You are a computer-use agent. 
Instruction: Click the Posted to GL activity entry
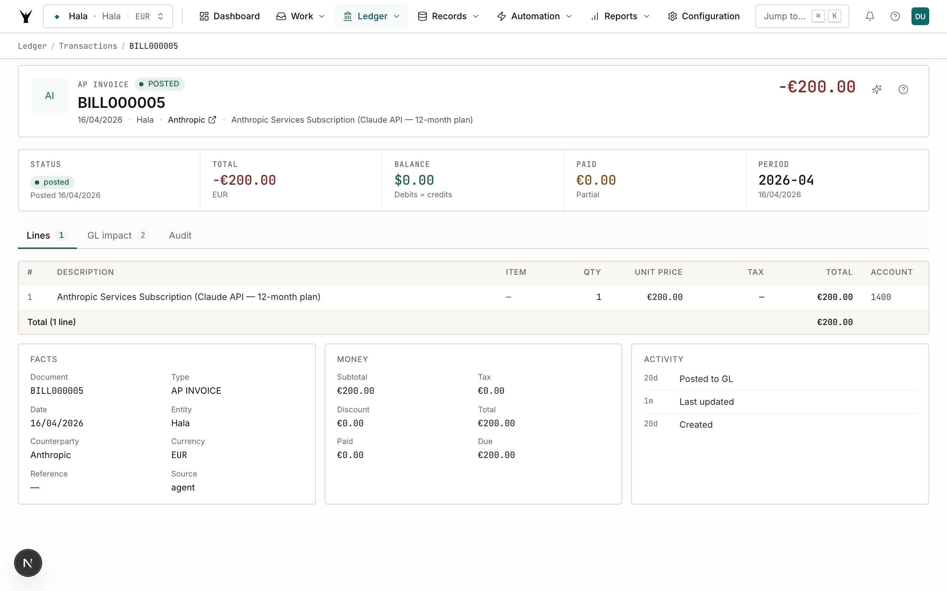click(780, 379)
